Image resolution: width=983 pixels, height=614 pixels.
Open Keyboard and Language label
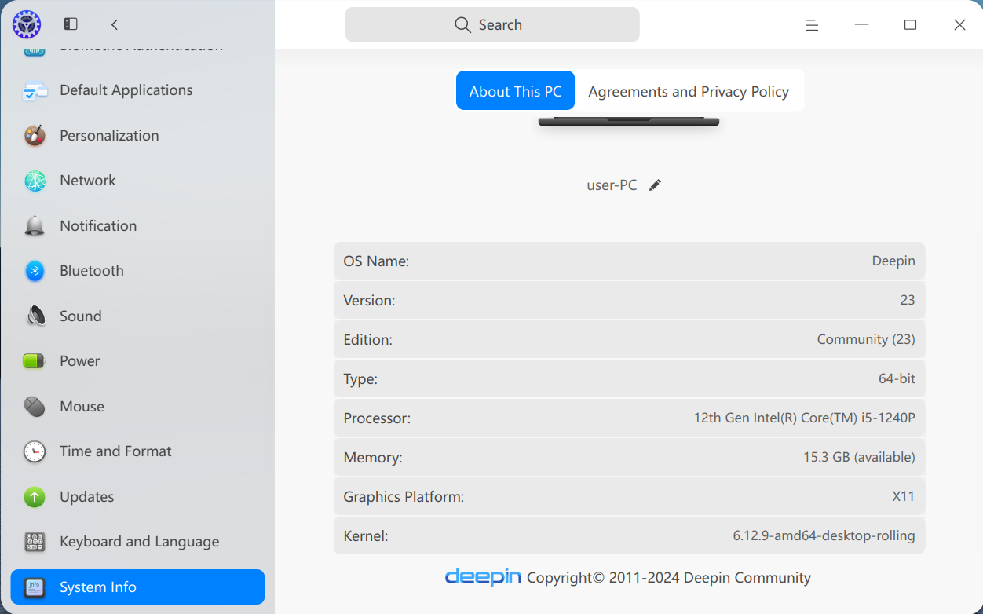coord(139,542)
